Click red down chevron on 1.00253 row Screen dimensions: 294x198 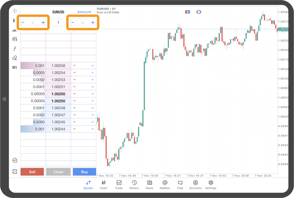[74, 80]
